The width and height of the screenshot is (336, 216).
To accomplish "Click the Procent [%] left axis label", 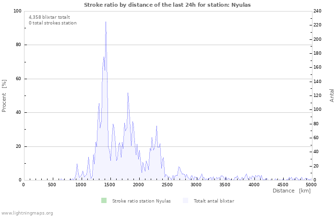I will click(4, 96).
